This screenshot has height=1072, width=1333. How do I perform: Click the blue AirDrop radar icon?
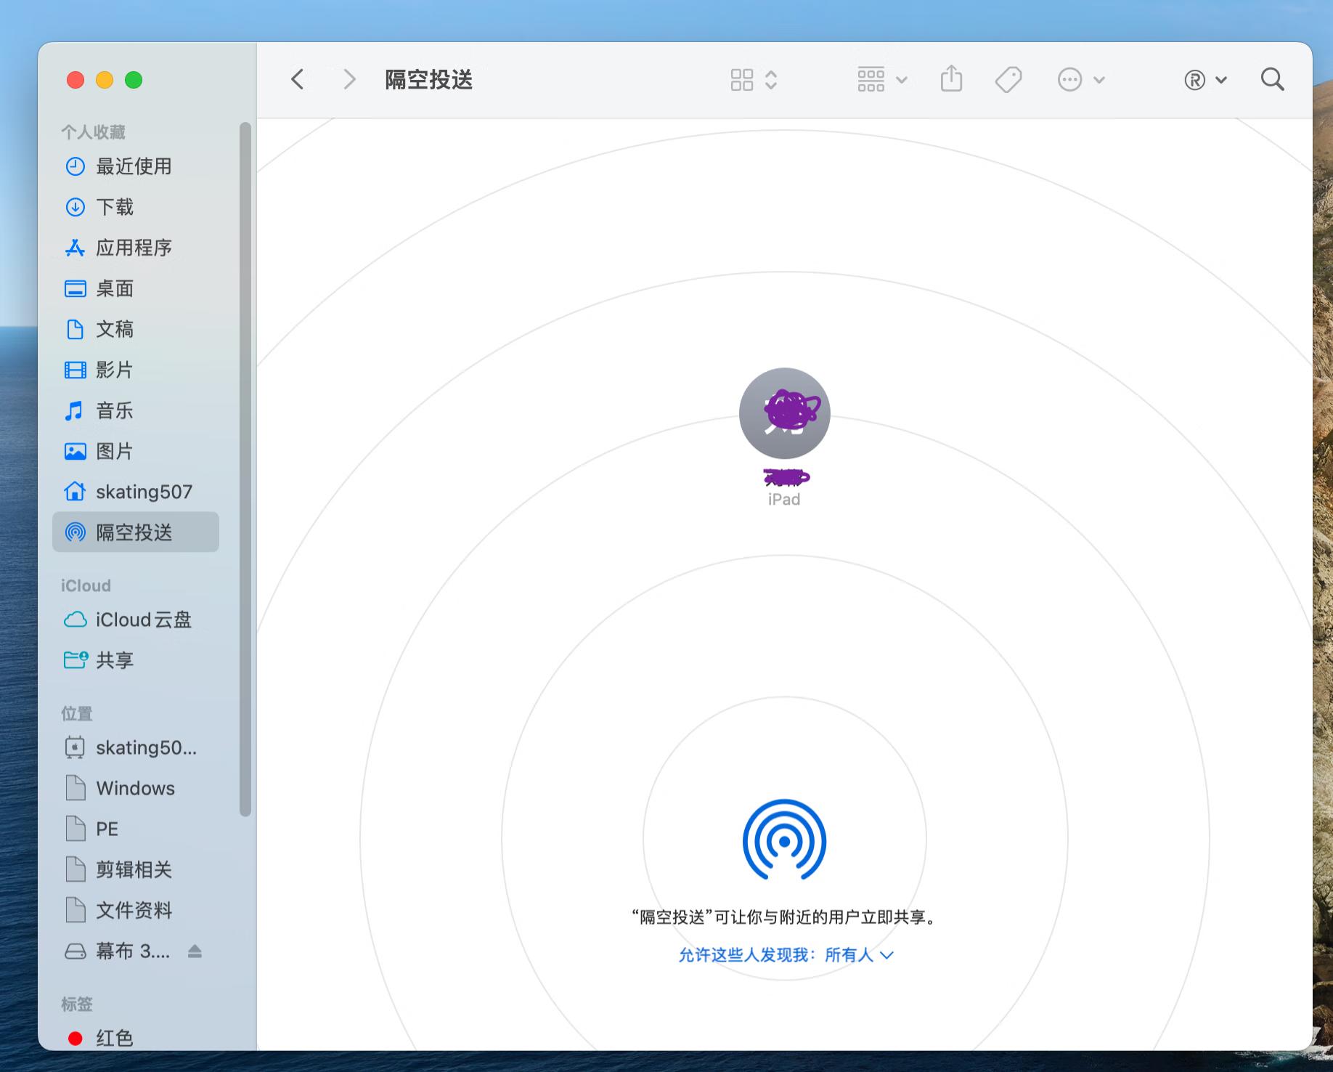click(784, 840)
